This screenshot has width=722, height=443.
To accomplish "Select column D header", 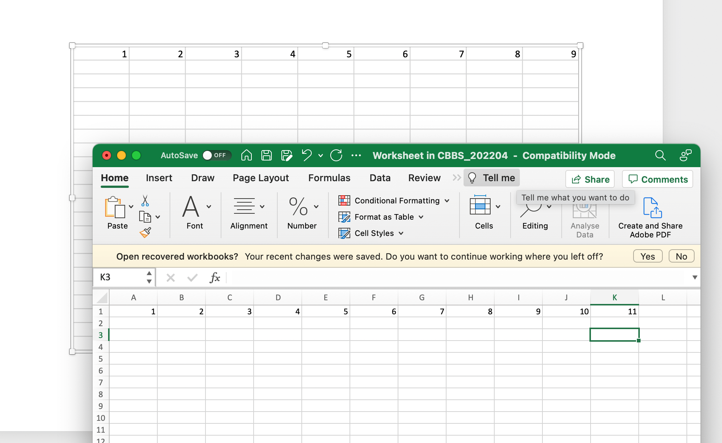I will 278,298.
